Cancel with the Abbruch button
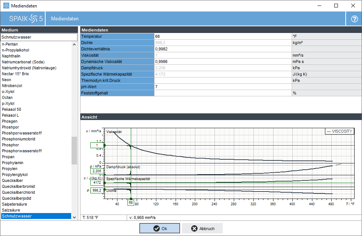 click(x=202, y=228)
